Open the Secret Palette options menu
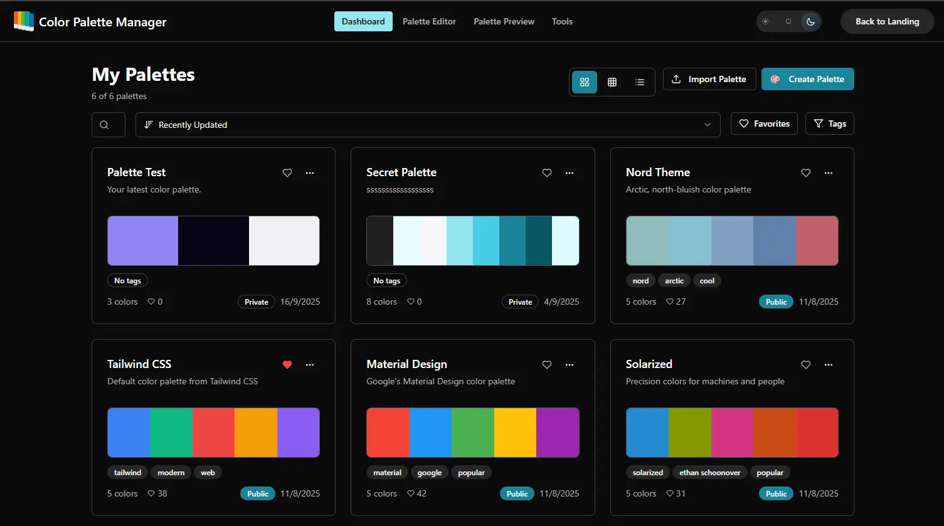This screenshot has width=944, height=526. pyautogui.click(x=570, y=173)
